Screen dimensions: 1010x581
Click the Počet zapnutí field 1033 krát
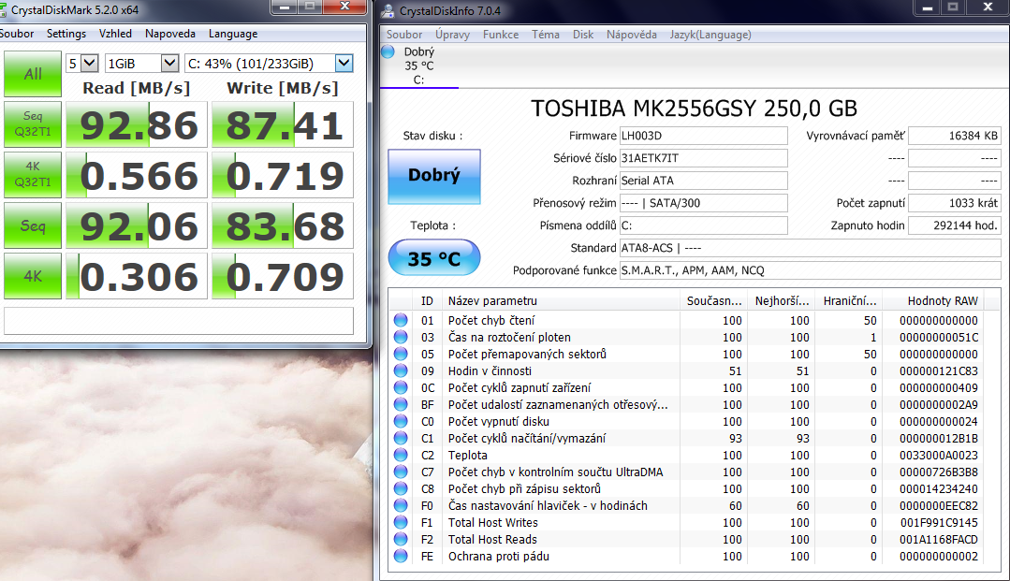point(955,203)
